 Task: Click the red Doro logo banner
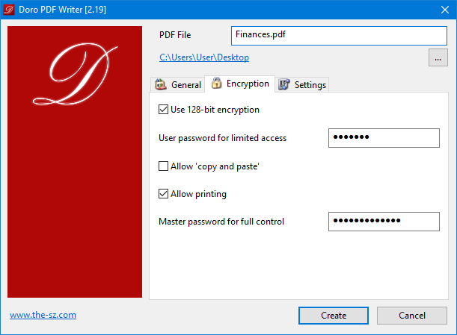pyautogui.click(x=75, y=162)
